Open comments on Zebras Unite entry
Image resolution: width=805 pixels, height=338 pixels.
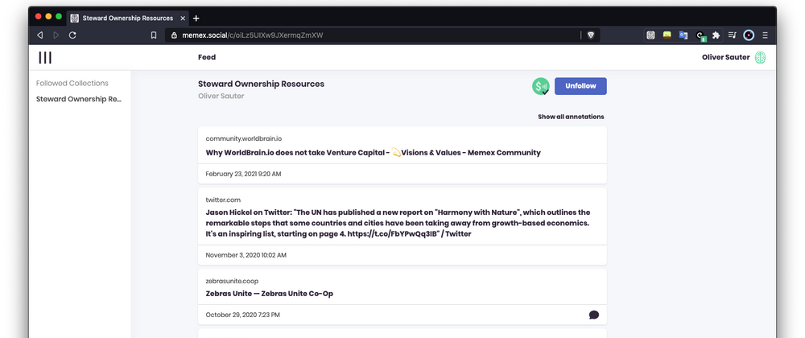pyautogui.click(x=594, y=315)
